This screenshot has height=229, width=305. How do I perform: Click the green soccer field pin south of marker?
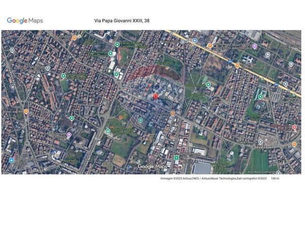[x=141, y=120]
